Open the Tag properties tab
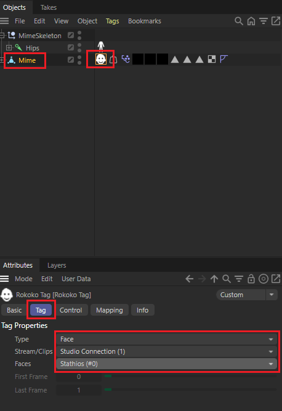Screen dimensions: 282x411 pyautogui.click(x=41, y=310)
